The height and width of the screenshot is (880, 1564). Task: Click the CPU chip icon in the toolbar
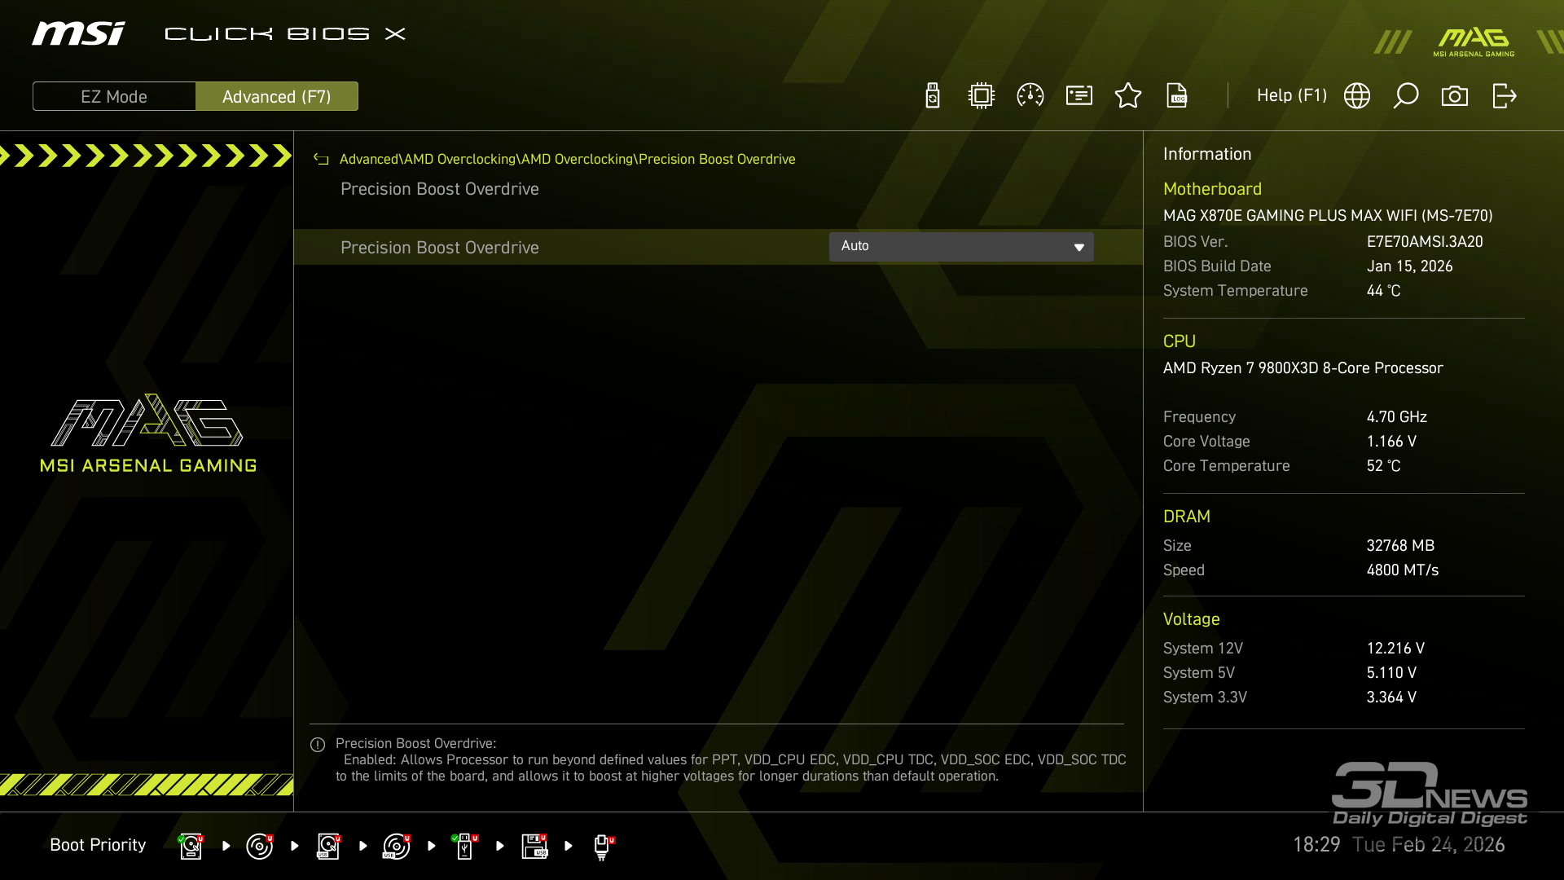(982, 96)
